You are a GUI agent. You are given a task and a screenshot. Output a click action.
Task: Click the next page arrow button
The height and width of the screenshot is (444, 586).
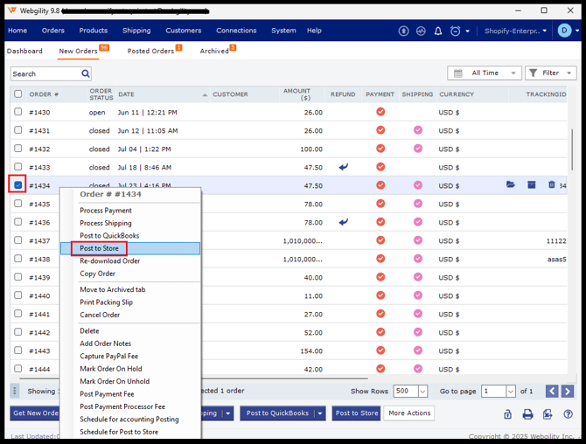[x=568, y=392]
